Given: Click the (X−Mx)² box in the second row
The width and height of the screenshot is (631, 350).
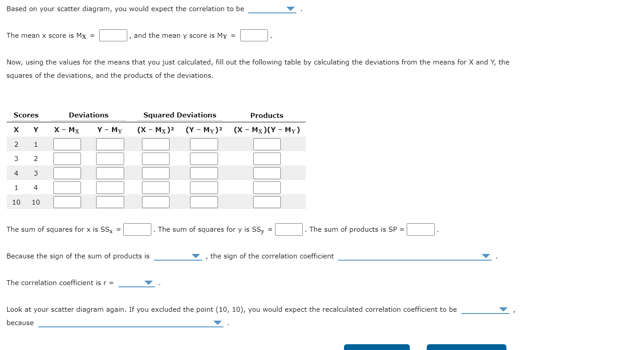Looking at the screenshot, I should point(155,158).
